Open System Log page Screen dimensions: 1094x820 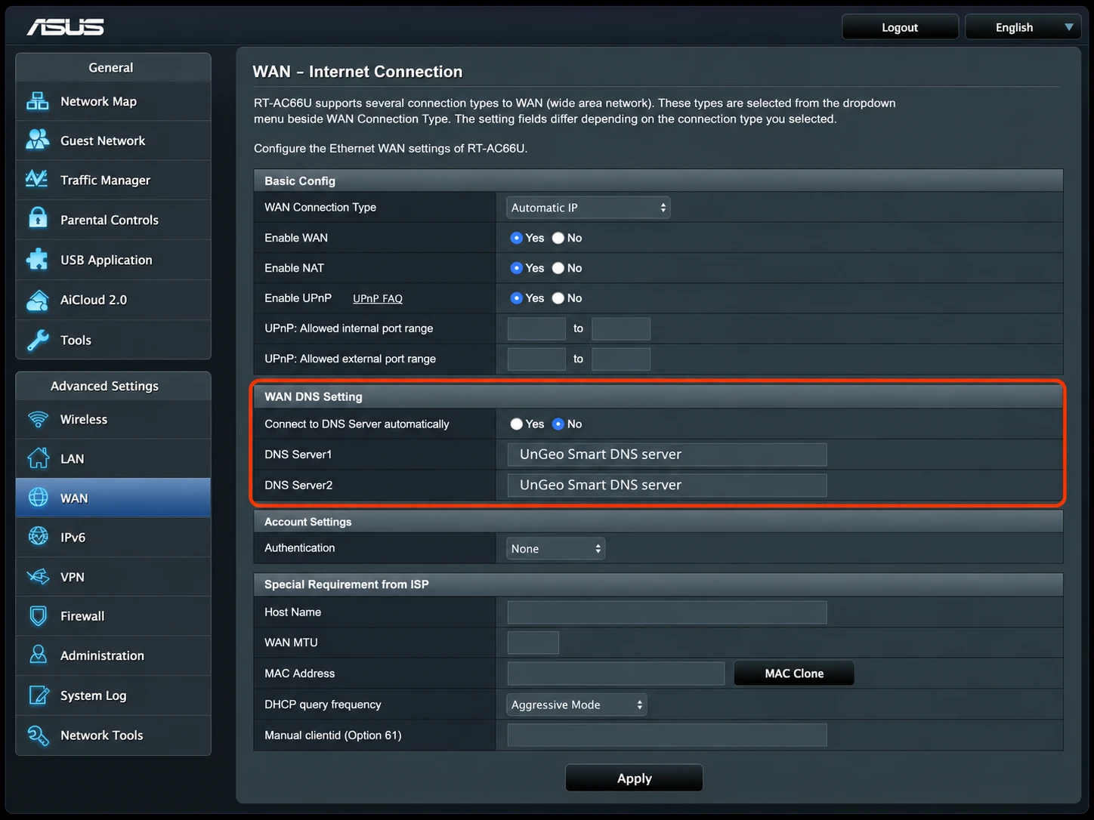coord(113,695)
